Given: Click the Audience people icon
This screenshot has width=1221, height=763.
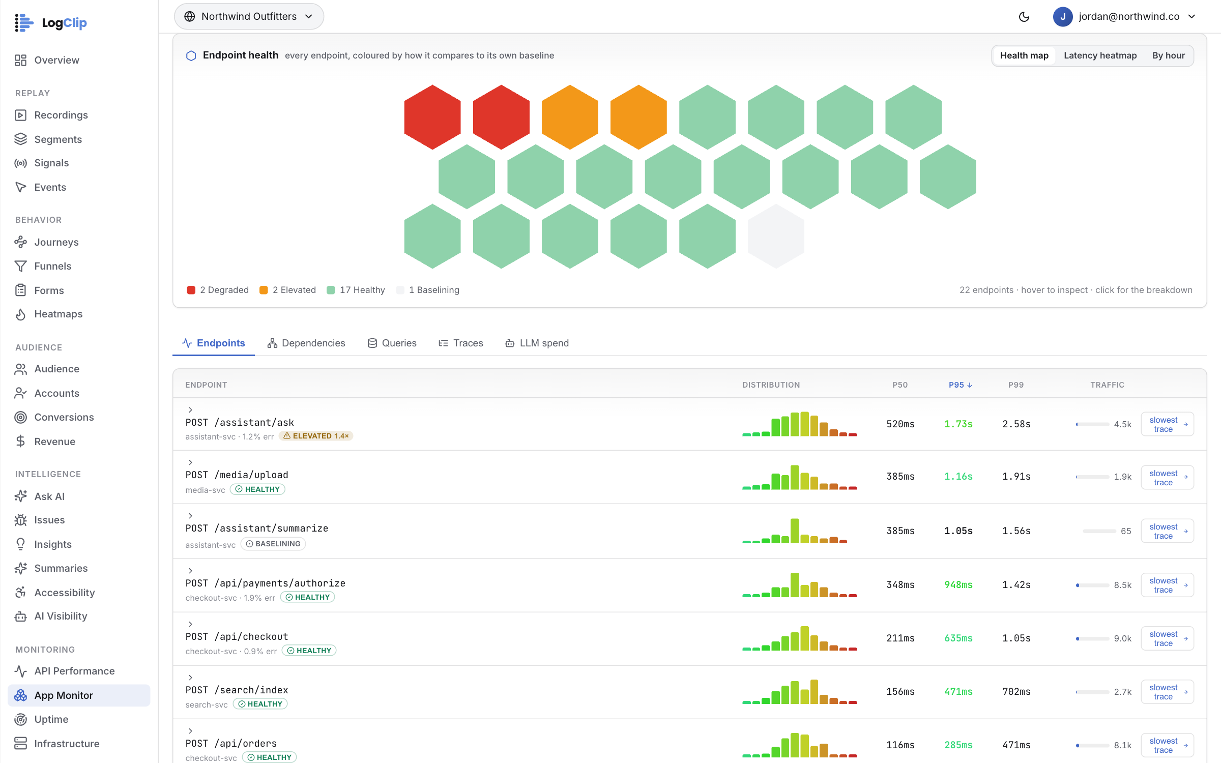Looking at the screenshot, I should pos(20,369).
